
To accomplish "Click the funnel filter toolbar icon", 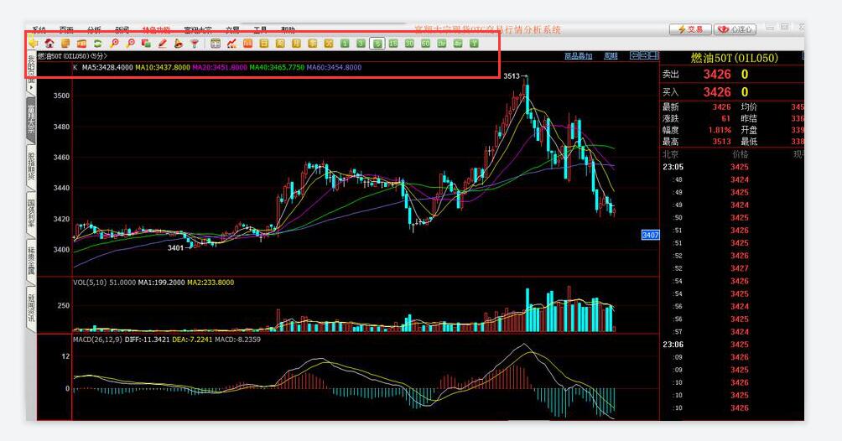I will point(195,43).
